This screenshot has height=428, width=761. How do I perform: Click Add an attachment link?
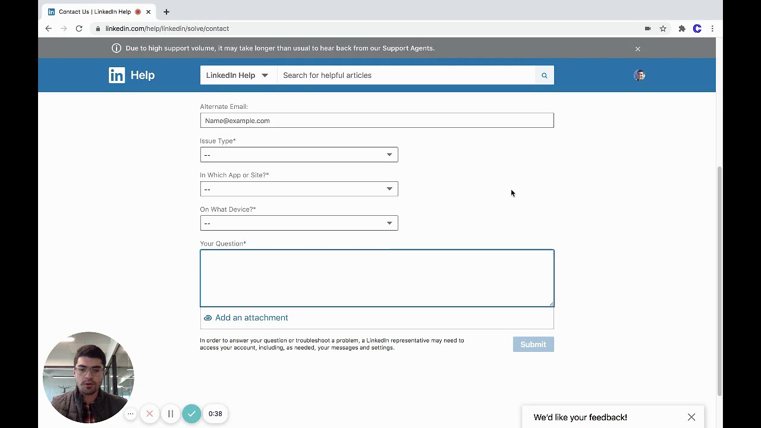click(x=246, y=317)
